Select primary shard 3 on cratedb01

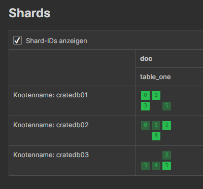point(145,106)
